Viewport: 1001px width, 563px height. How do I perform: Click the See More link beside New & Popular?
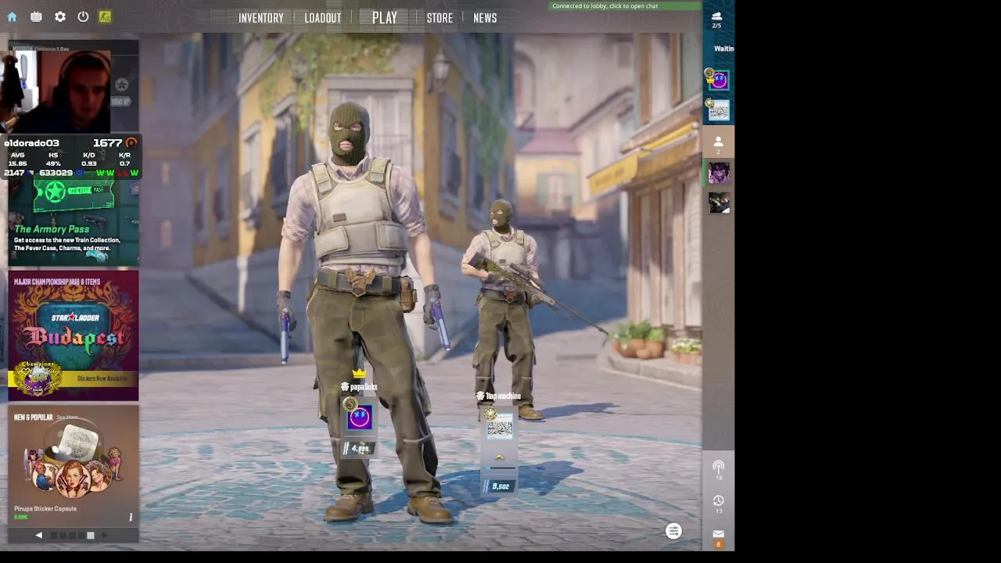coord(67,418)
